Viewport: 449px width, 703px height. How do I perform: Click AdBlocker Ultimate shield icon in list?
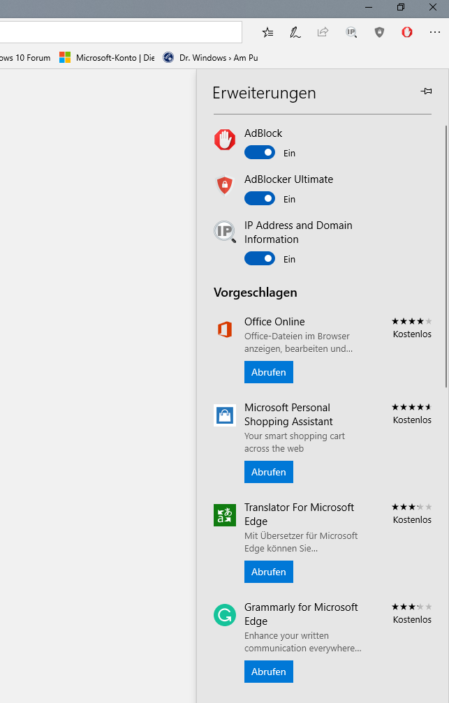(x=225, y=185)
